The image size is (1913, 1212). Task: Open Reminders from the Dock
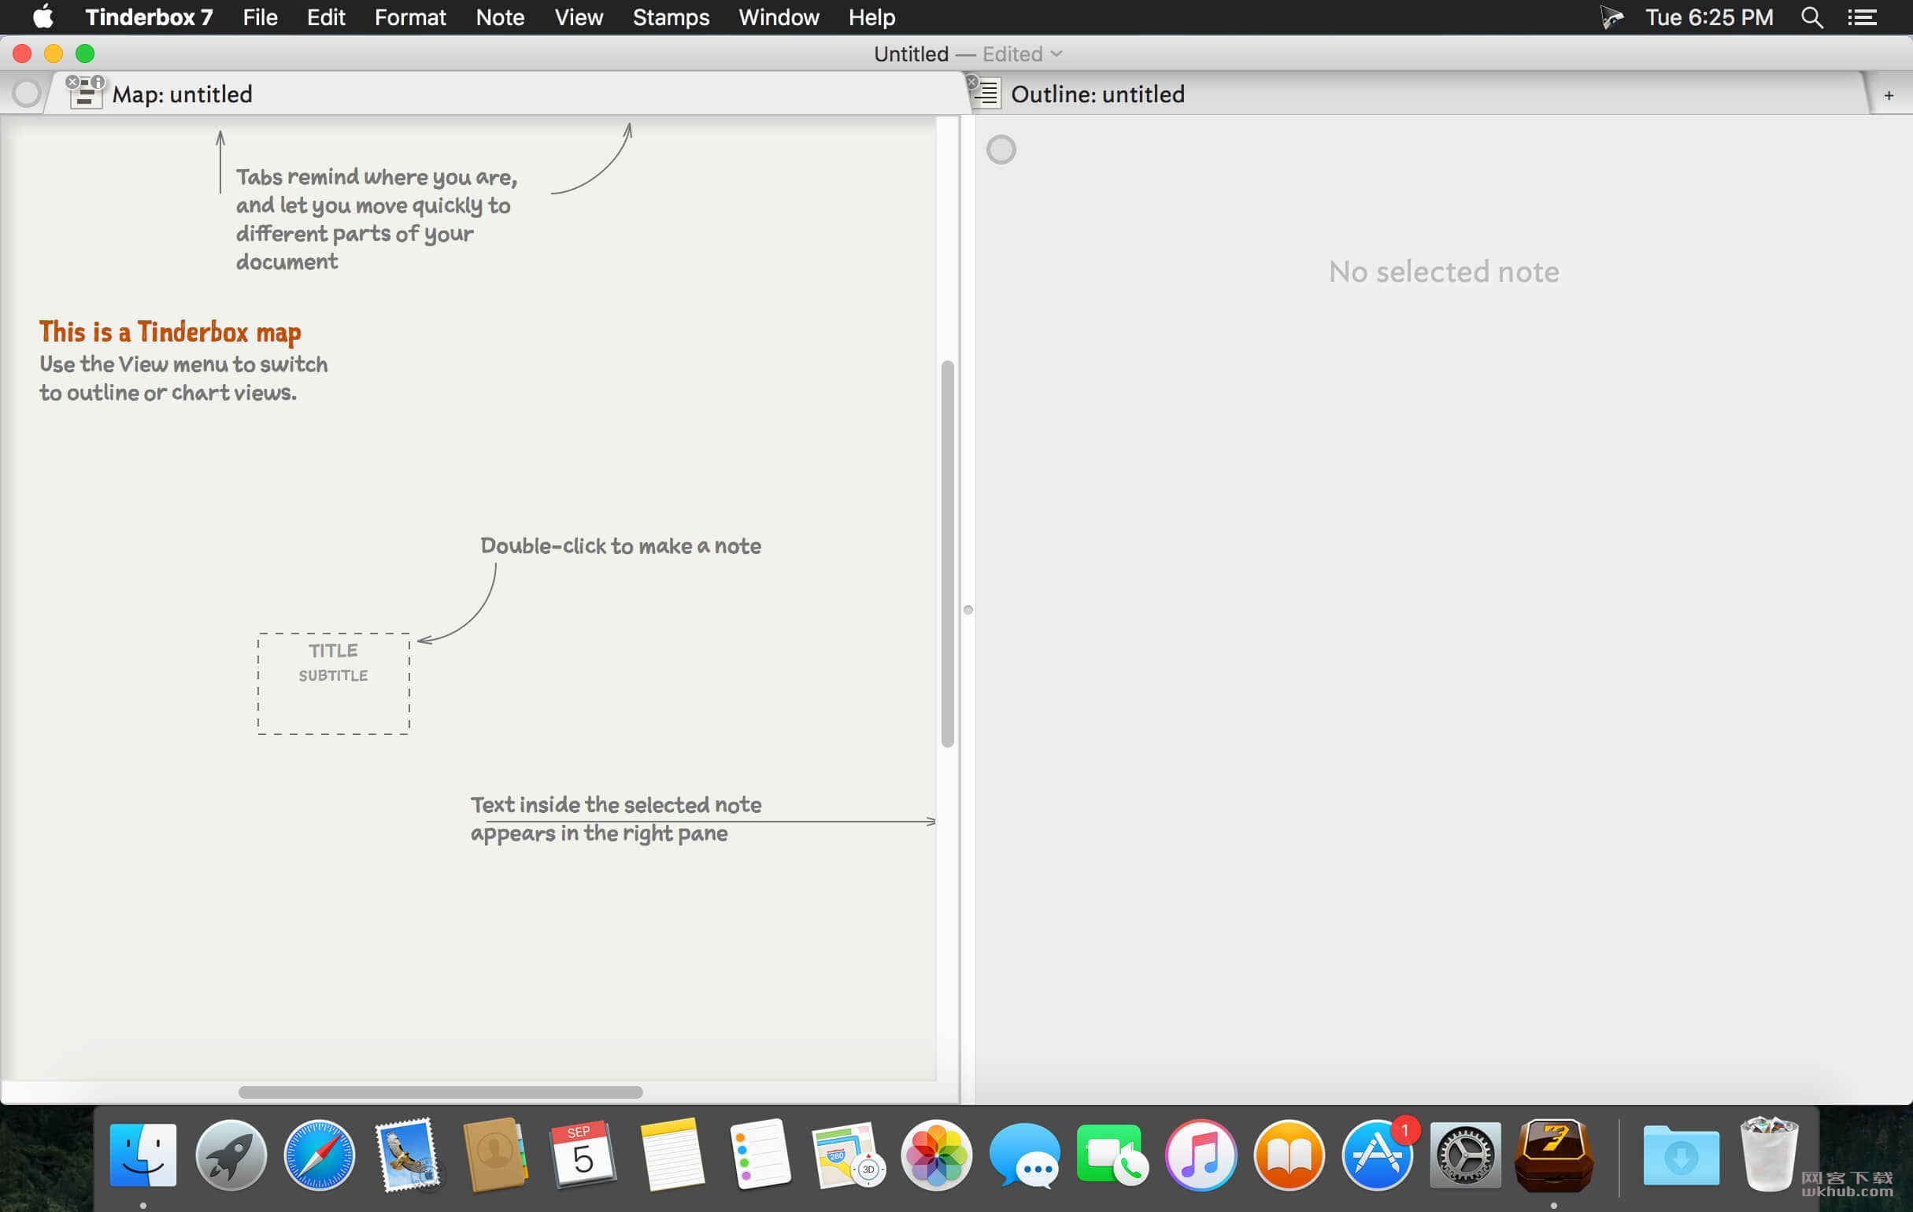[760, 1155]
